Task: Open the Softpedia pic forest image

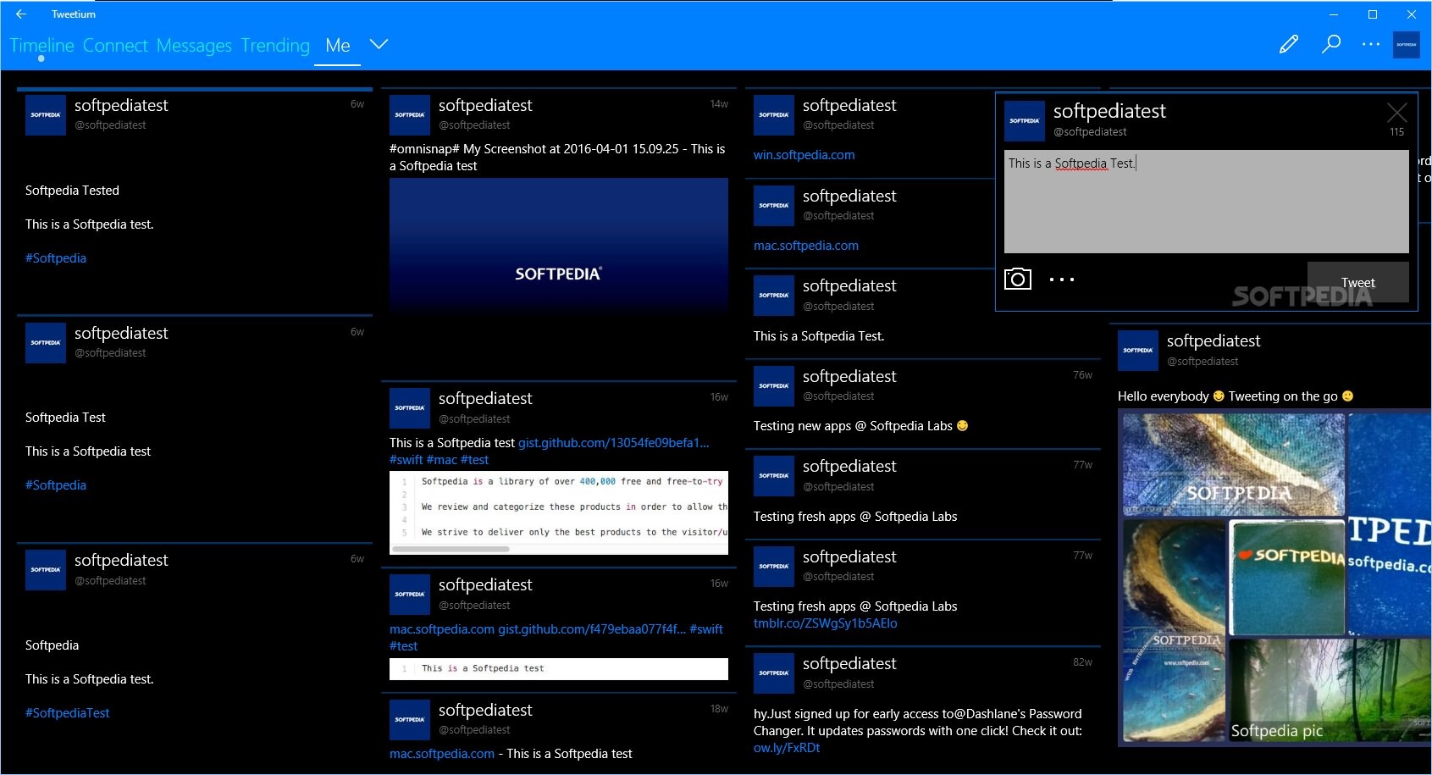Action: click(x=1330, y=689)
